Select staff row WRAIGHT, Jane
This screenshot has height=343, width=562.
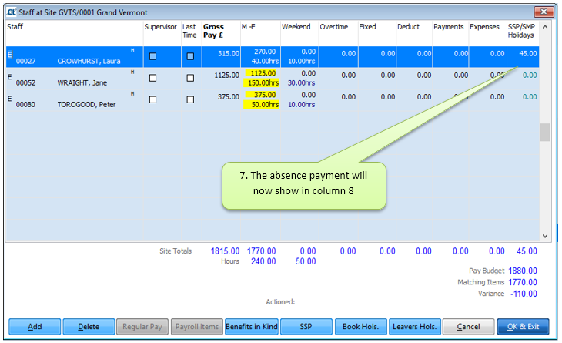(273, 78)
